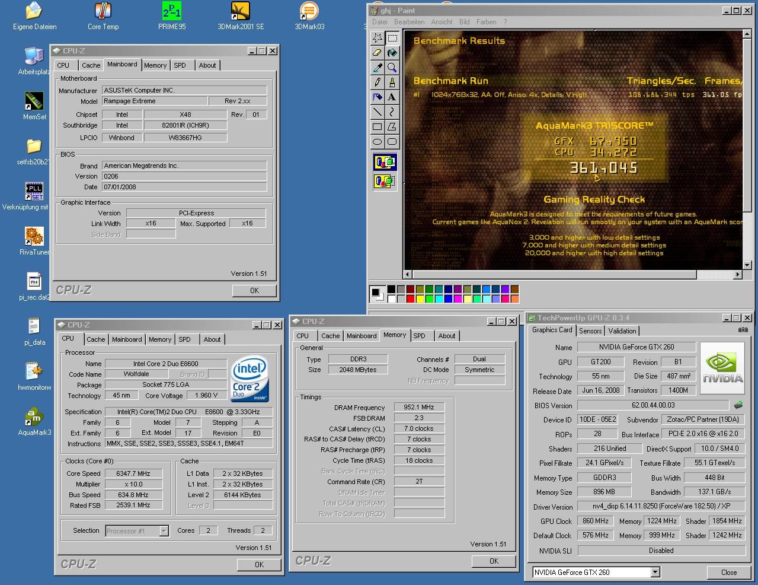Screen dimensions: 758x585
Task: Enable opaque selection mode in Paint
Action: (385, 162)
